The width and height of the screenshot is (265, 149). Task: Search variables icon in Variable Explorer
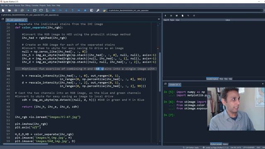[x=188, y=16]
